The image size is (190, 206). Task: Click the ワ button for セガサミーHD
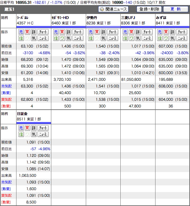[62, 38]
